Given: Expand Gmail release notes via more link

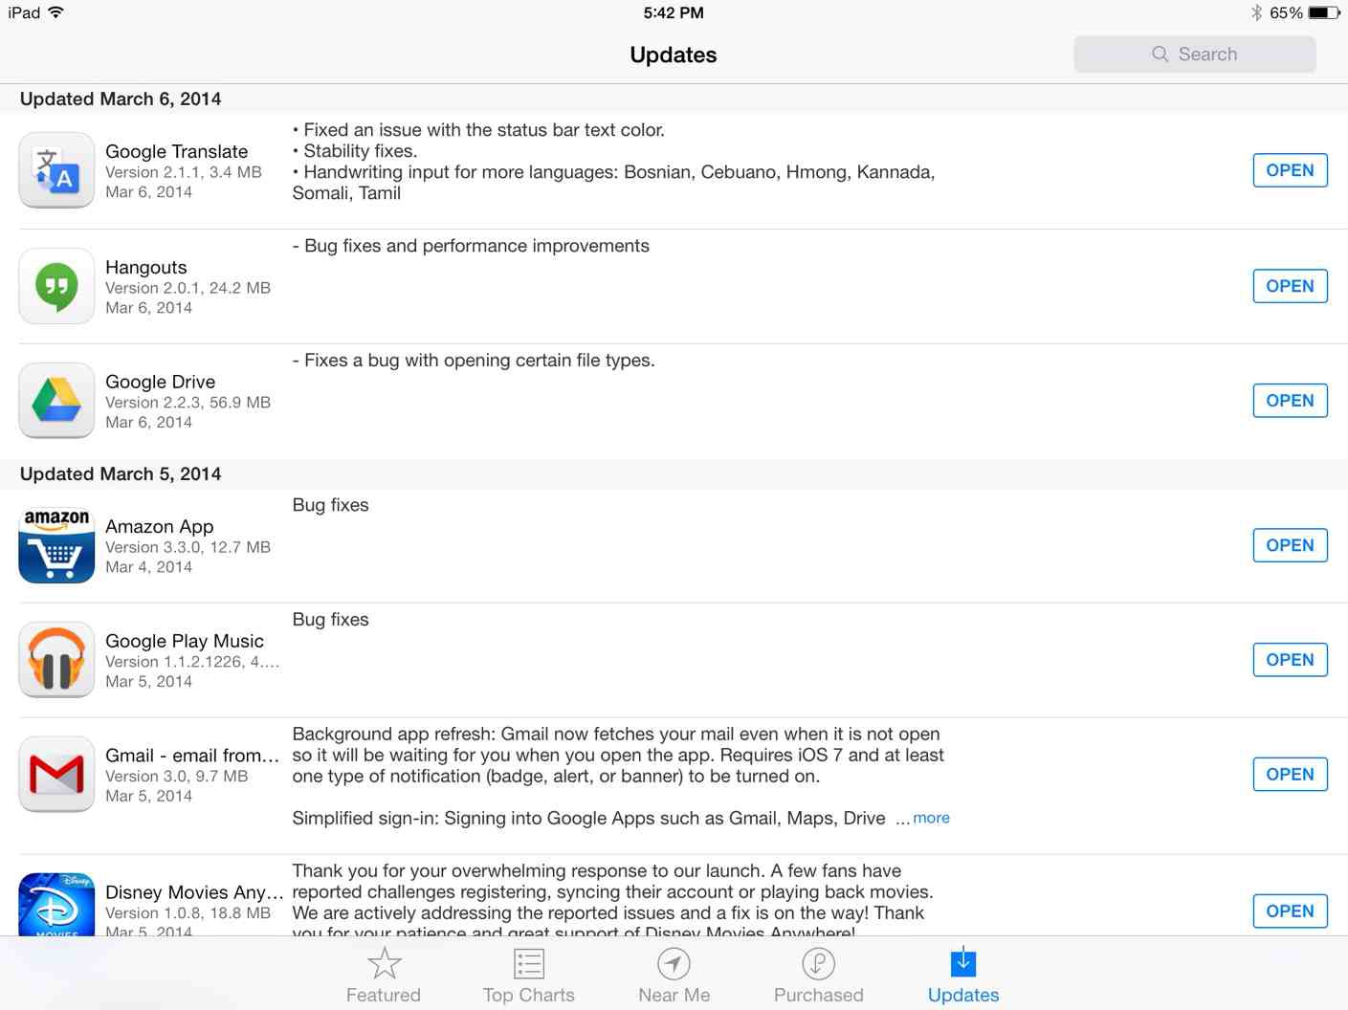Looking at the screenshot, I should click(931, 818).
